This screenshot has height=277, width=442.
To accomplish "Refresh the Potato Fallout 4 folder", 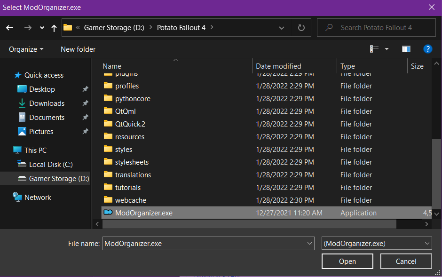I will [301, 28].
